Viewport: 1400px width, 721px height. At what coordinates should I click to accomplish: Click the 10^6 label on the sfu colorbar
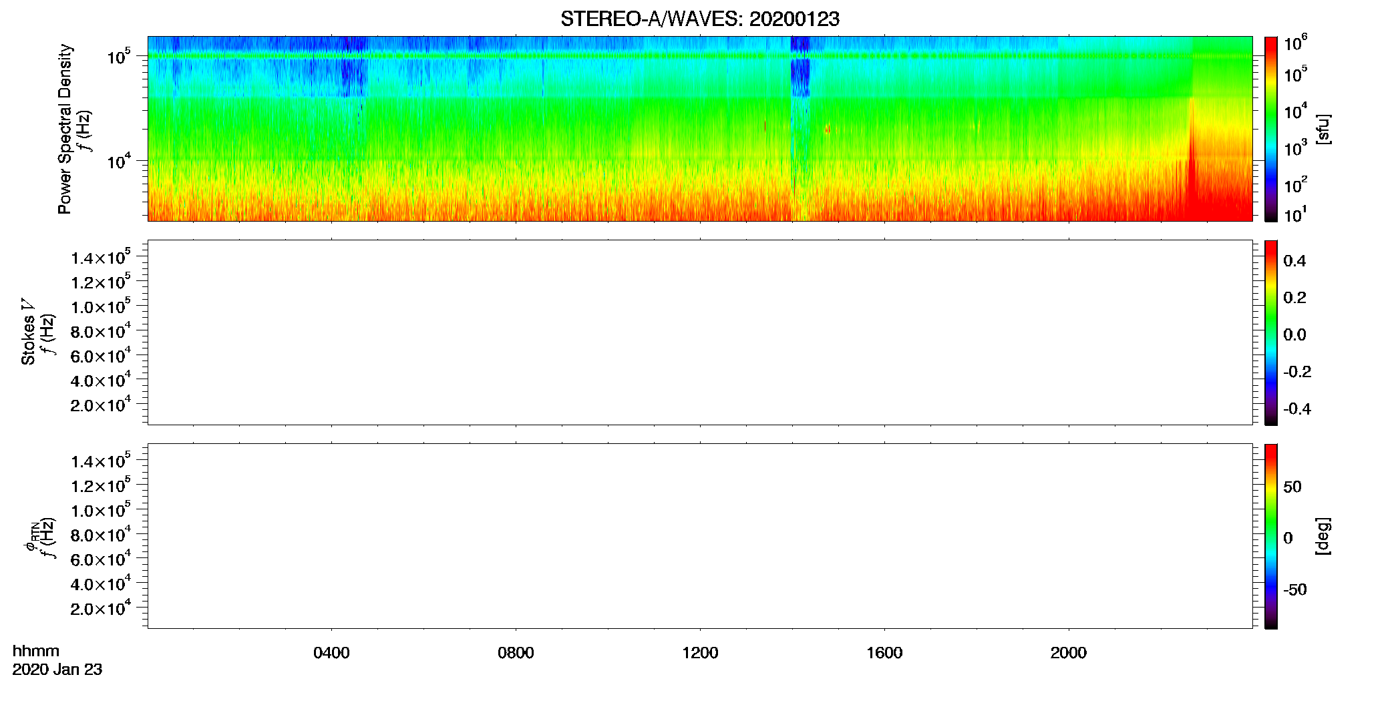tap(1295, 42)
